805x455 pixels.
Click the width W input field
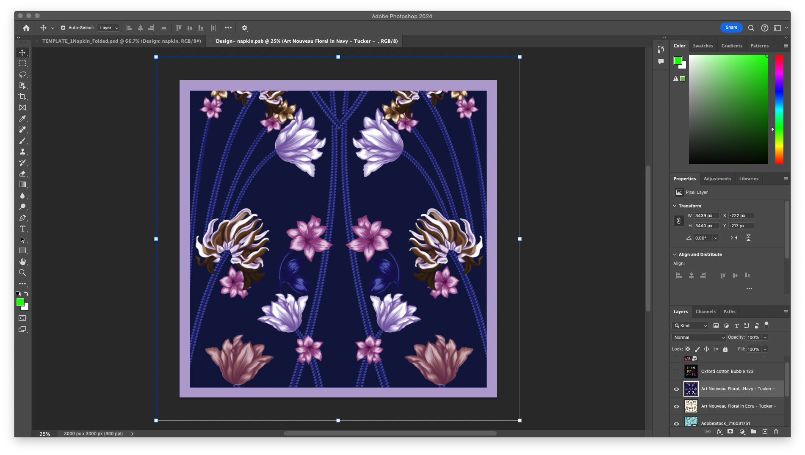706,215
